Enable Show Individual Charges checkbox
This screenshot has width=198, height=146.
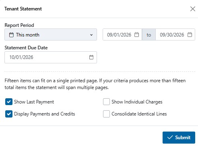pyautogui.click(x=106, y=102)
